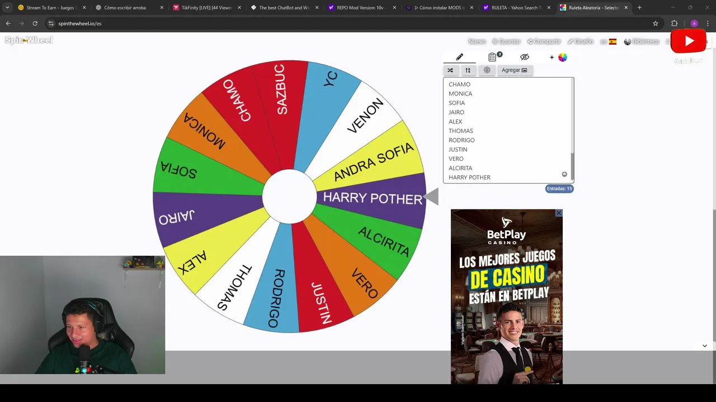This screenshot has height=402, width=716.
Task: Open a new browser tab
Action: coord(639,8)
